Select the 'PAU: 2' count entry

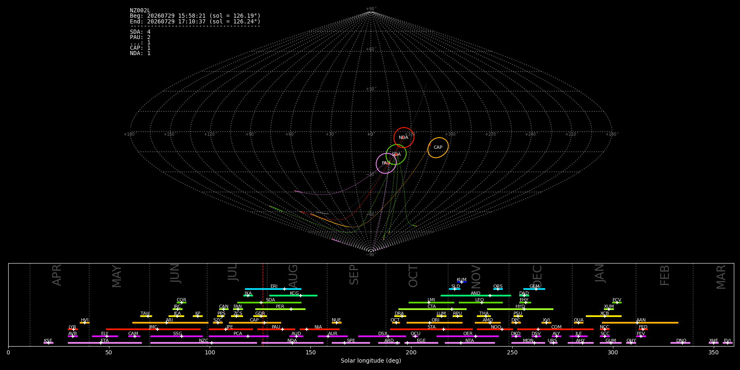tap(140, 37)
